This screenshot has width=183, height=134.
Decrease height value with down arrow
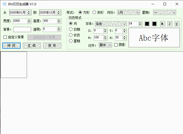tap(59, 22)
